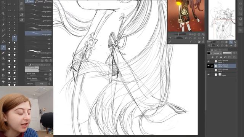This screenshot has height=137, width=244.
Task: Switch to the Pencil sub tool tab
Action: point(30,2)
